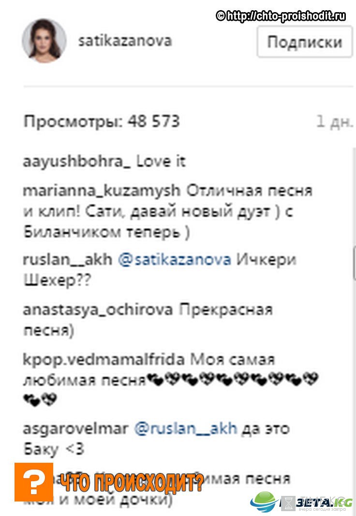Click the ЧТО ПРОИСХОДИТ? logo text

[133, 483]
